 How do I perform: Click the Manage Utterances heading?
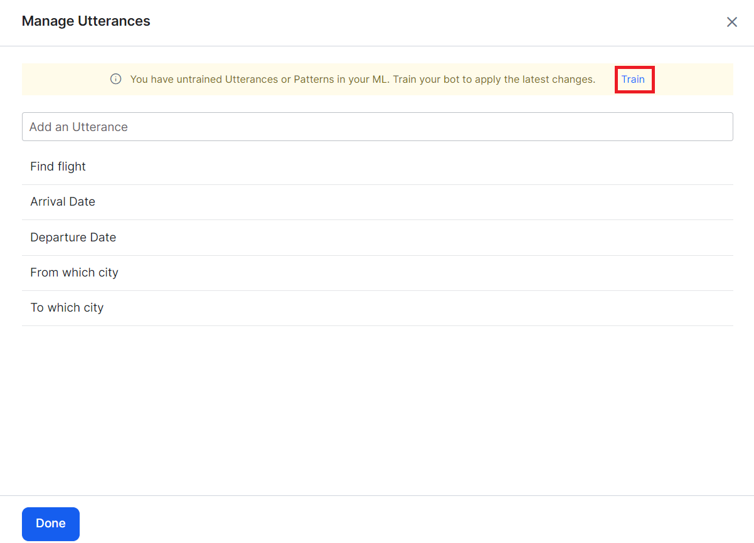(86, 21)
